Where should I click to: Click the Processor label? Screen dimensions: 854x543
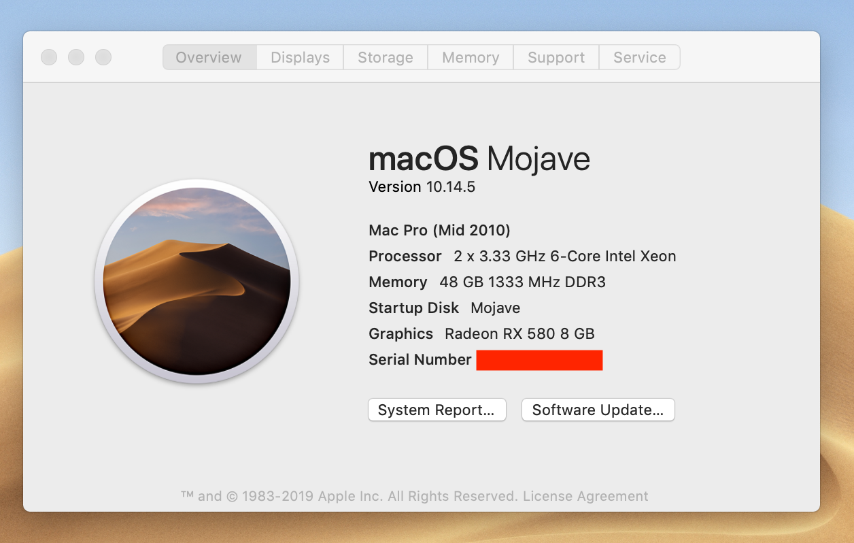click(x=405, y=257)
